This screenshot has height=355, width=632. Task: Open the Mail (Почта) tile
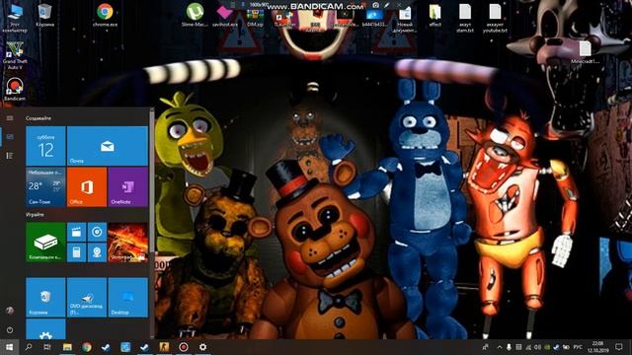(108, 146)
